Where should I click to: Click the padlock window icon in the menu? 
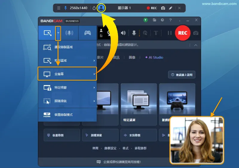coord(47,87)
